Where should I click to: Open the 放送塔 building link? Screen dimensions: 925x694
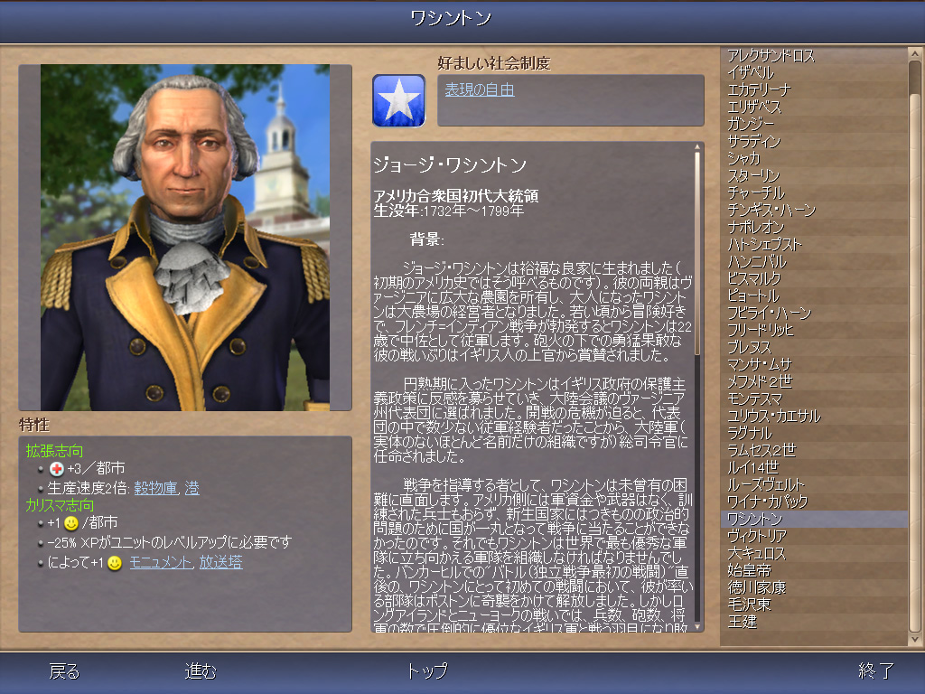pyautogui.click(x=220, y=562)
